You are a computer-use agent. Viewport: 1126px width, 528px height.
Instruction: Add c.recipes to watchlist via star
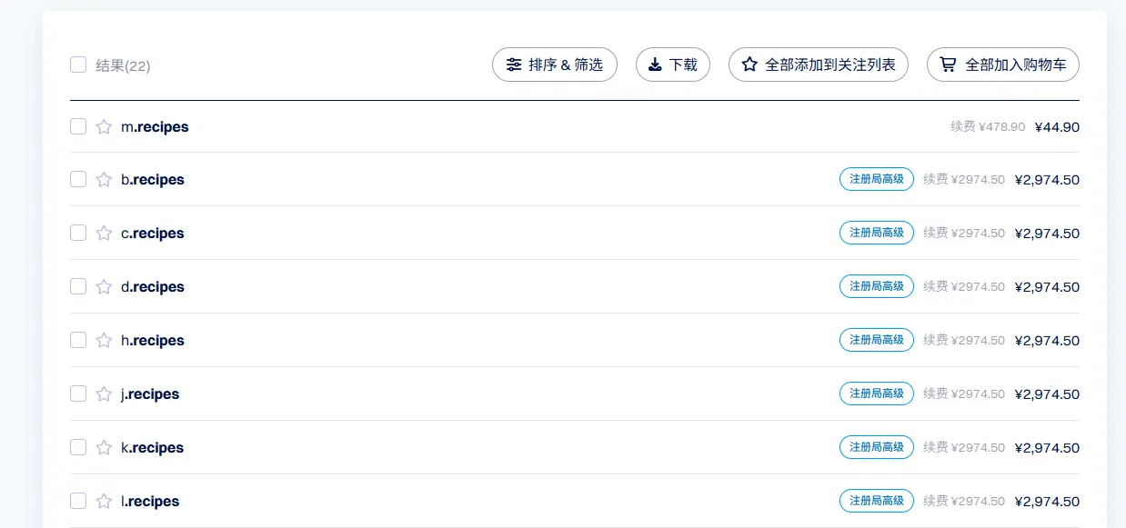pyautogui.click(x=104, y=233)
